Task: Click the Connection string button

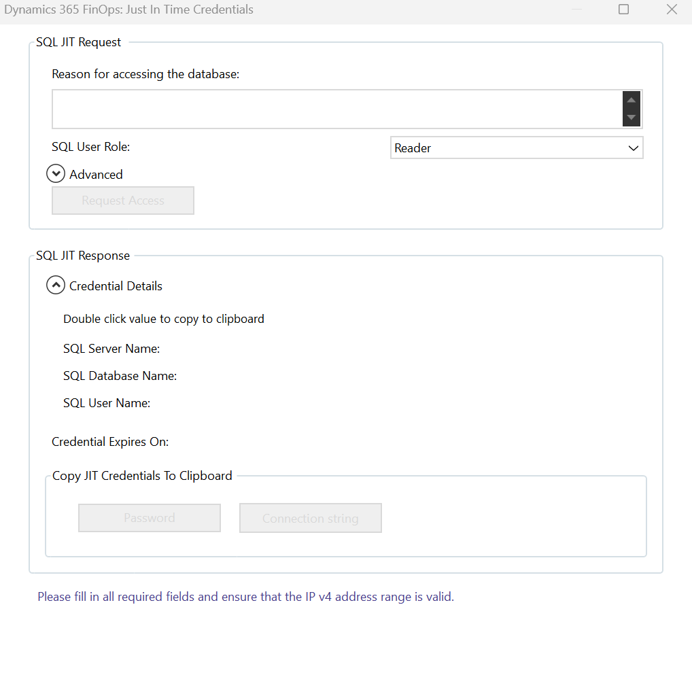Action: pos(311,518)
